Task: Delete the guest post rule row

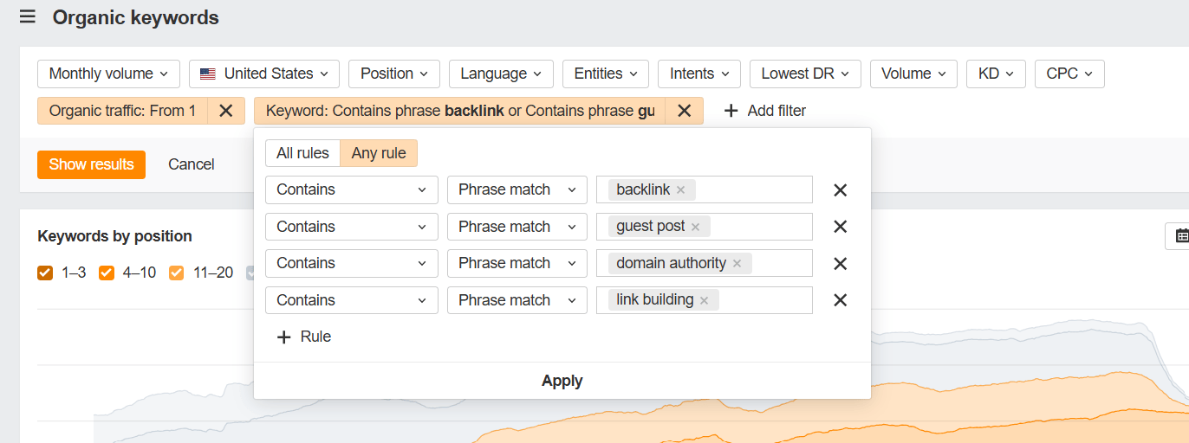Action: pyautogui.click(x=840, y=227)
